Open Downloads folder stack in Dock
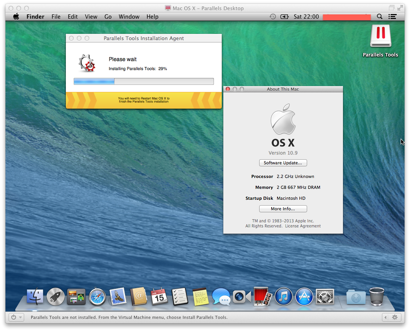The height and width of the screenshot is (331, 410). (x=356, y=297)
